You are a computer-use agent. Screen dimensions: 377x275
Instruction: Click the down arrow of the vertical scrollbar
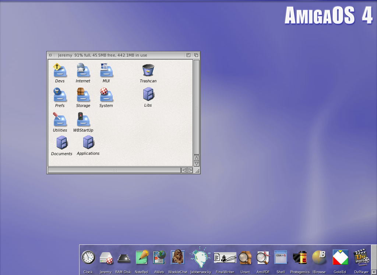click(x=197, y=163)
